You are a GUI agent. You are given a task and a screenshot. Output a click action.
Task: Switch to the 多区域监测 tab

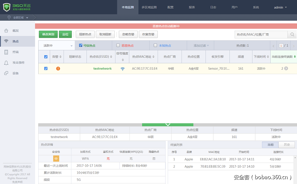click(149, 7)
